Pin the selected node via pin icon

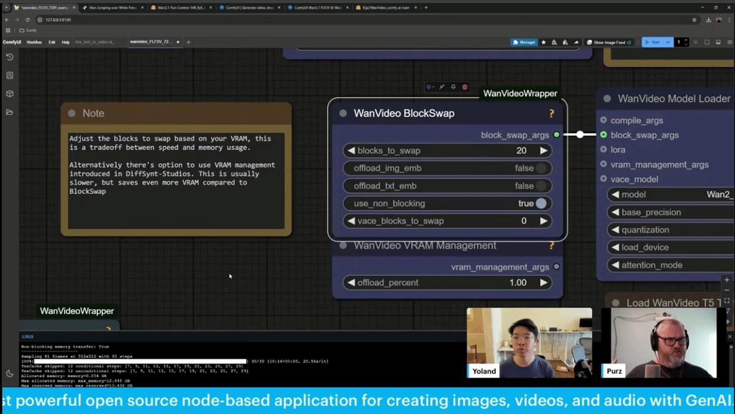coord(453,87)
